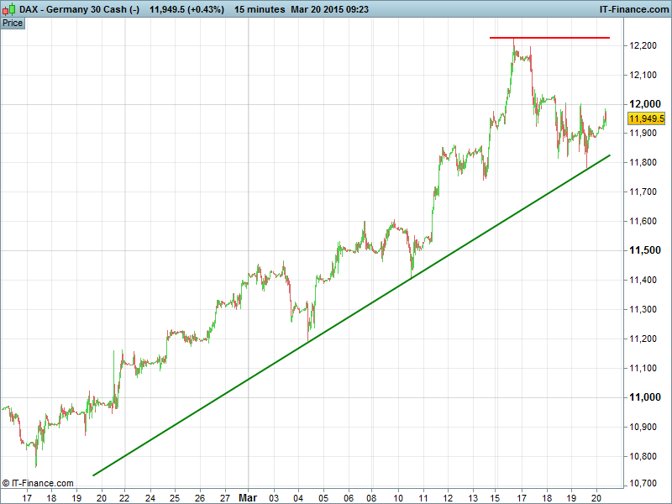Viewport: 672px width, 504px height.
Task: Click the 11,500 level on price axis
Action: coord(645,250)
